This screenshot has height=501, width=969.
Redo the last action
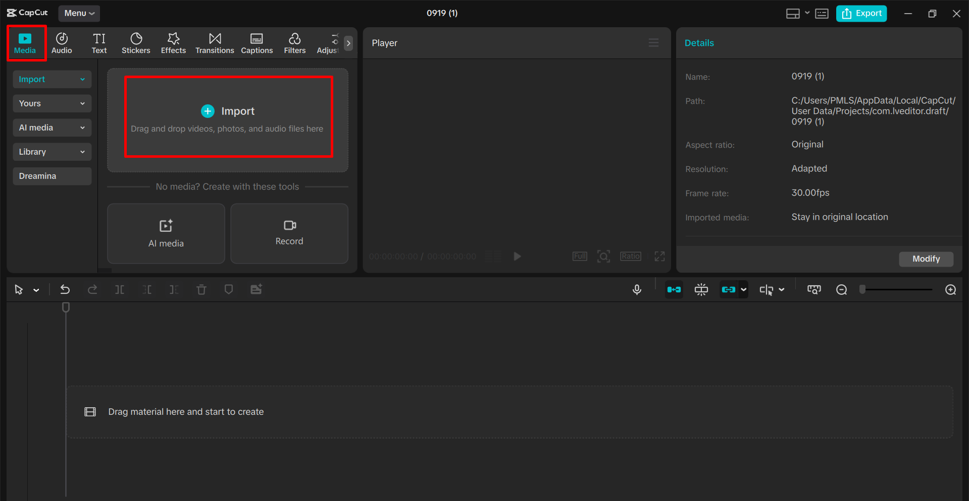93,289
